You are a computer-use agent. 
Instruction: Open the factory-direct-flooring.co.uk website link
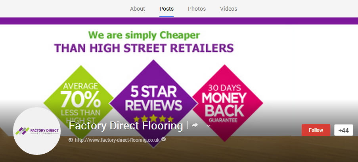click(x=117, y=140)
